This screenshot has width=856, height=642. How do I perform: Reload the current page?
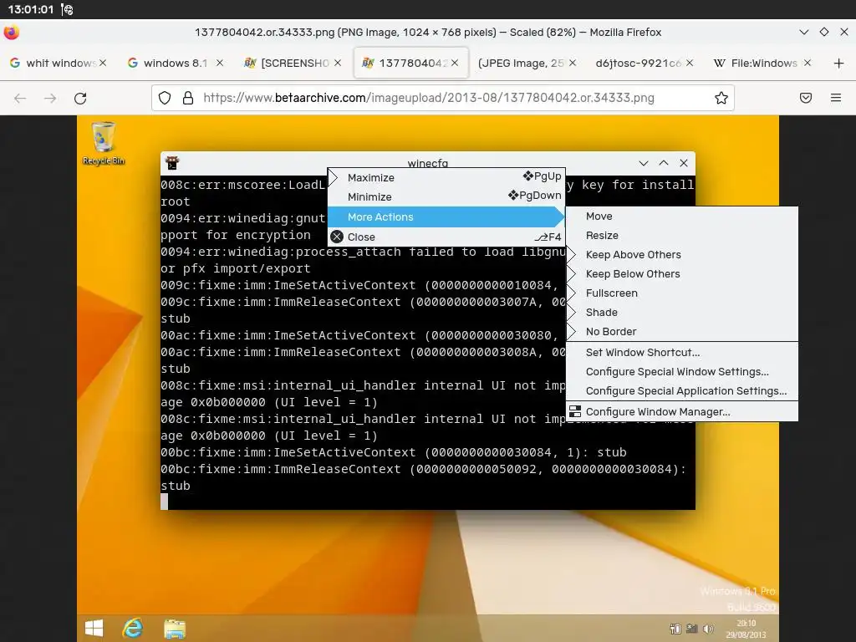pyautogui.click(x=80, y=99)
